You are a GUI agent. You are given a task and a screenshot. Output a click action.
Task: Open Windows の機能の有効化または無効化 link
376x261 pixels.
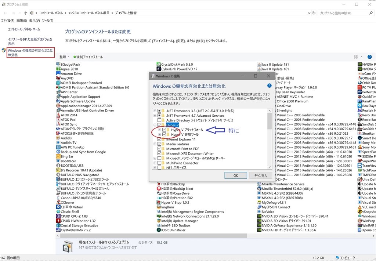click(x=30, y=52)
